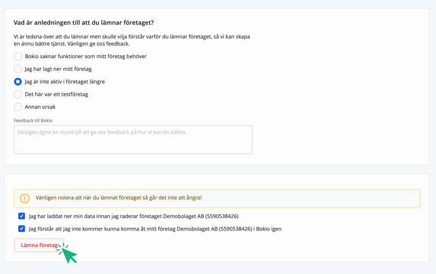Click the orange exclamation warning icon
436x274 pixels.
25,198
